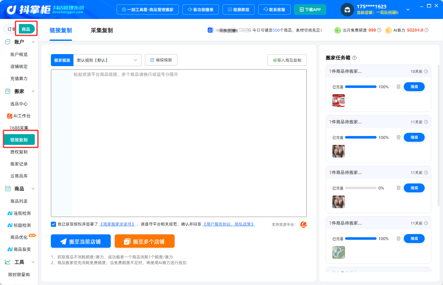The height and width of the screenshot is (285, 443).
Task: Click 继续 on the 10天前 task
Action: point(414,87)
